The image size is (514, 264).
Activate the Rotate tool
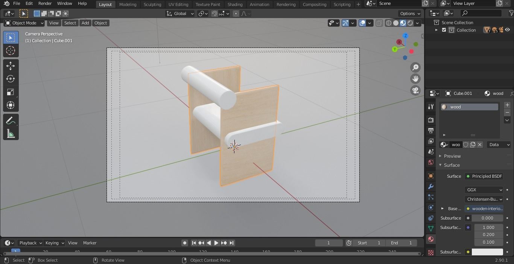click(x=11, y=79)
